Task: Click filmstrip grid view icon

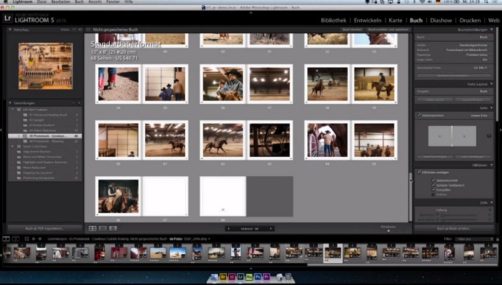Action: [27, 239]
